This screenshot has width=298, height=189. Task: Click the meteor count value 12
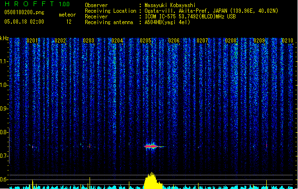tap(69, 22)
